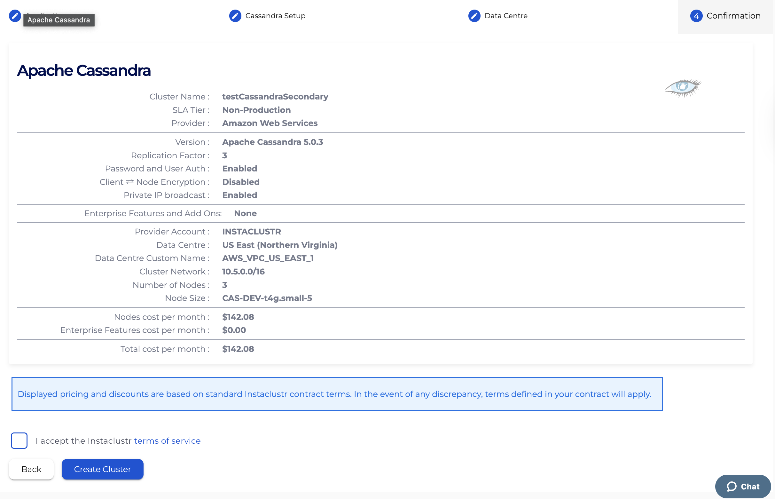Click the total cost value $142.08

238,349
